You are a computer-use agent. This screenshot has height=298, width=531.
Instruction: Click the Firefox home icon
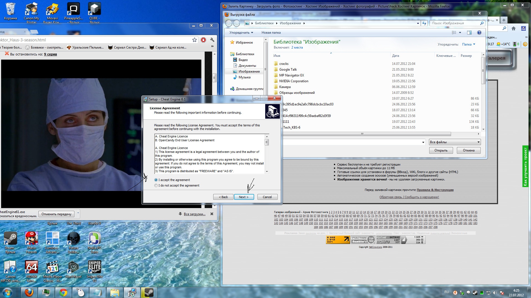[514, 28]
